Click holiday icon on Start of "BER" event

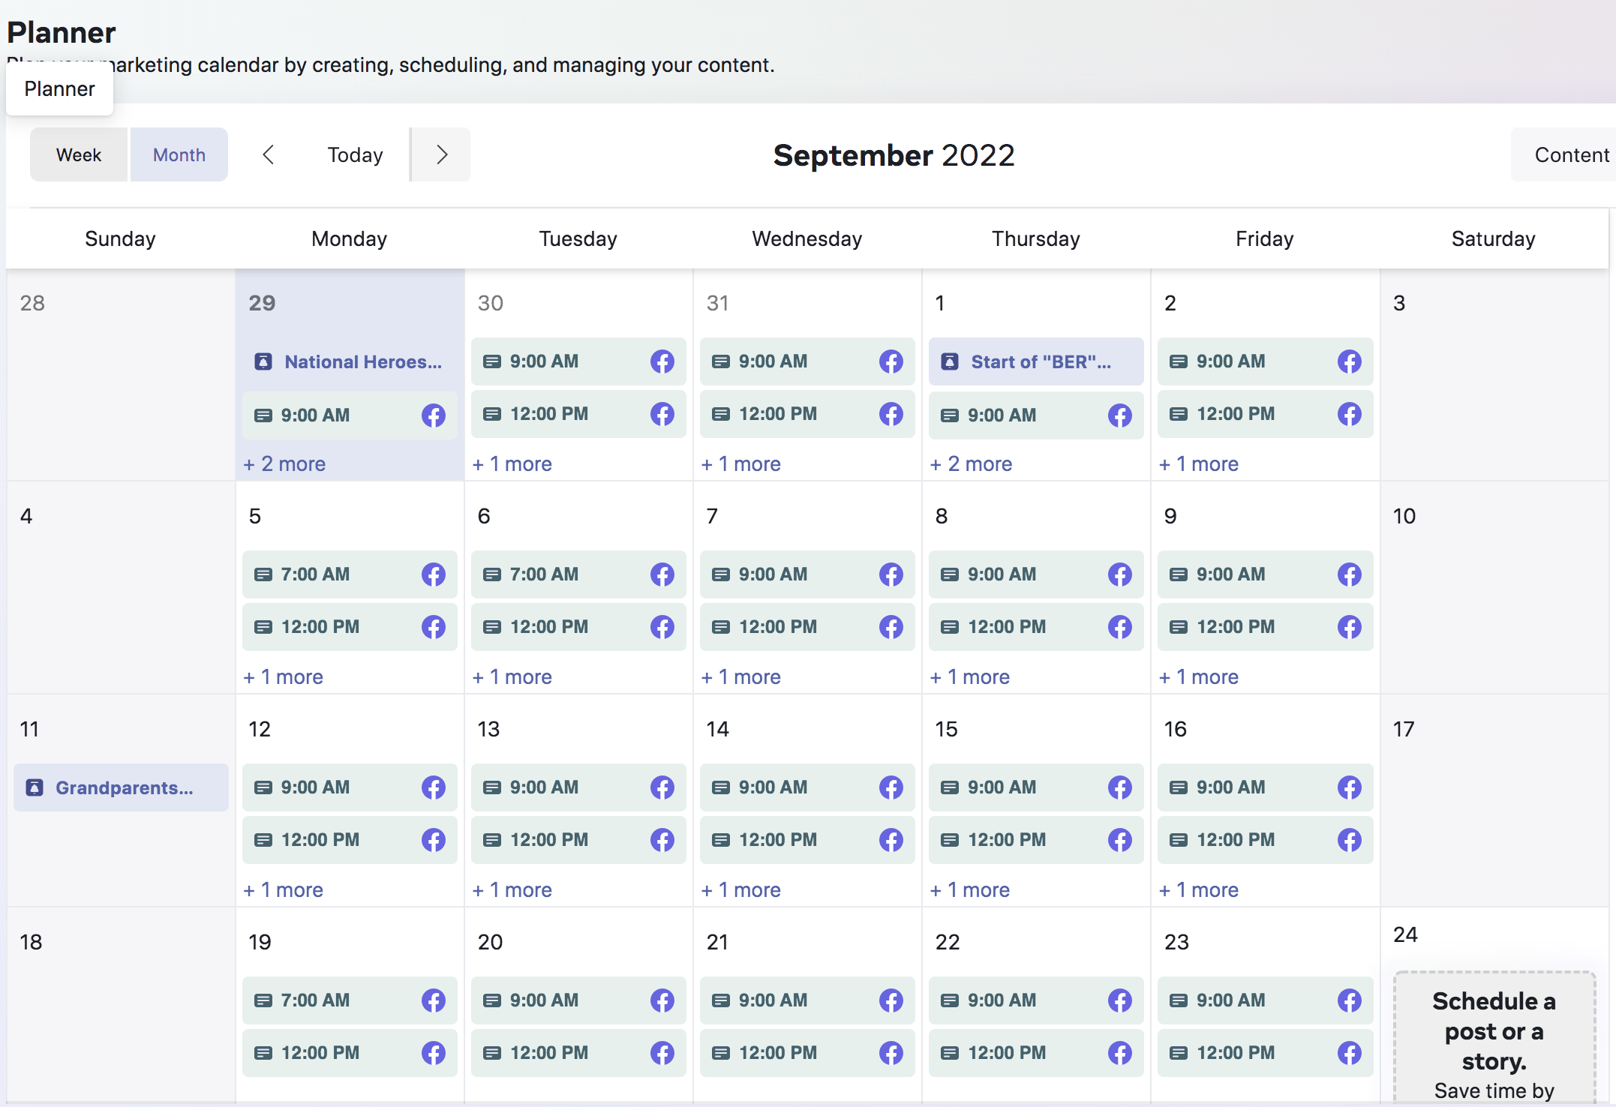pyautogui.click(x=950, y=361)
